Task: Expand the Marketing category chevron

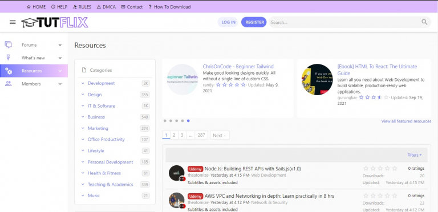Action: pyautogui.click(x=83, y=128)
